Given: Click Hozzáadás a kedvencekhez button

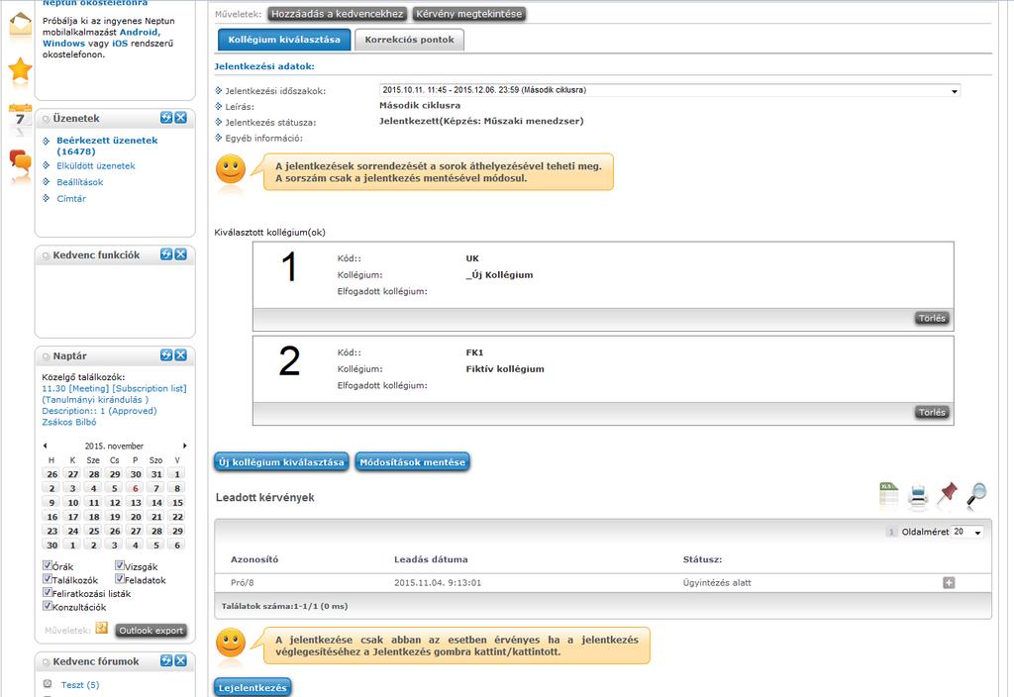Looking at the screenshot, I should tap(337, 14).
